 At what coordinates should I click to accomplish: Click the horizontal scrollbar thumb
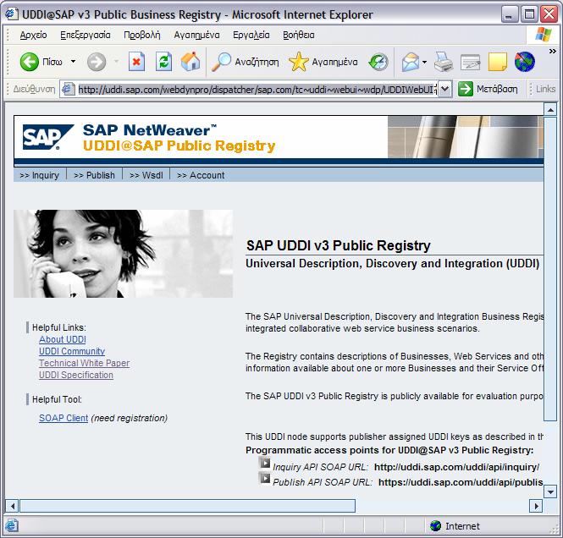[x=187, y=506]
